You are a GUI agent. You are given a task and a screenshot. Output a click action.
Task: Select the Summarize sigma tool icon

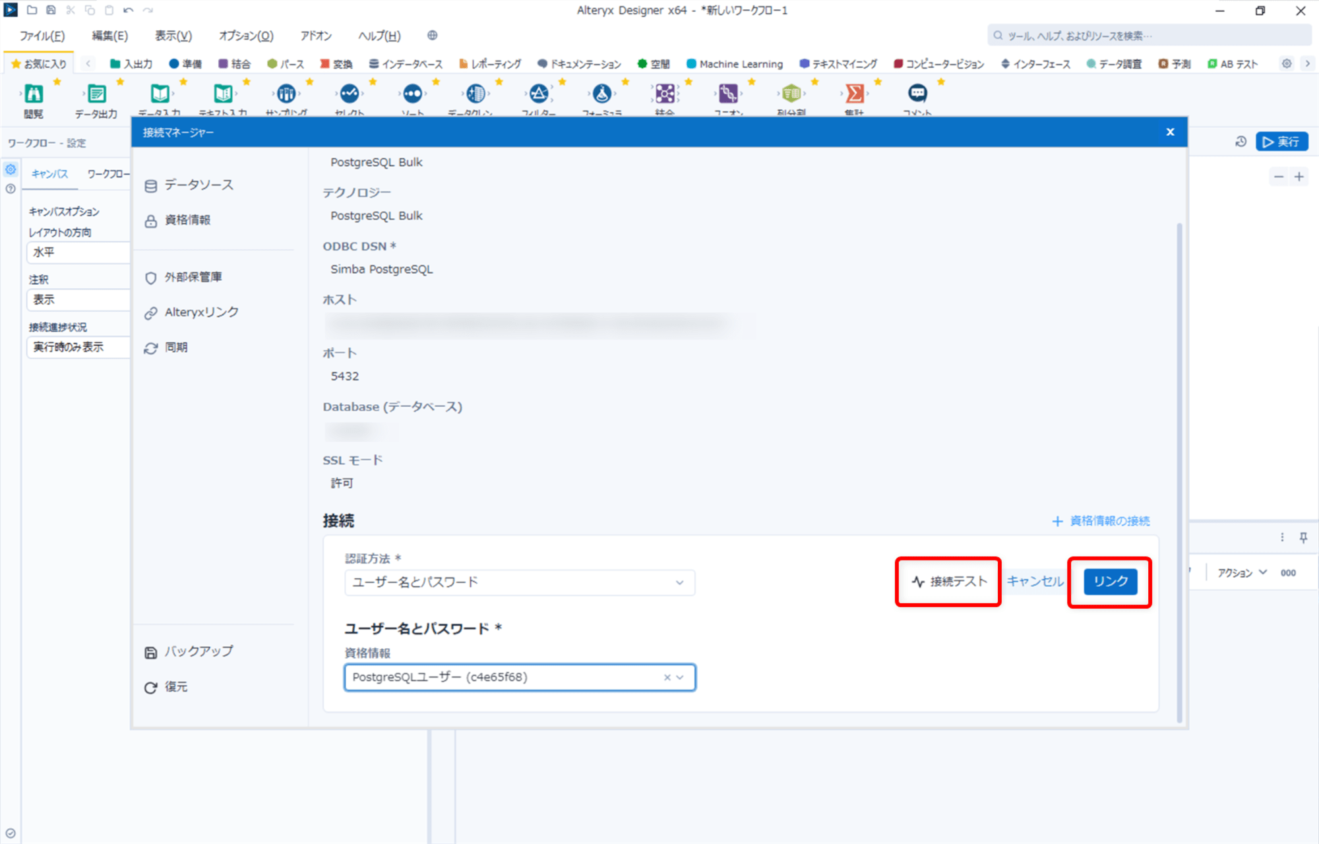point(855,94)
